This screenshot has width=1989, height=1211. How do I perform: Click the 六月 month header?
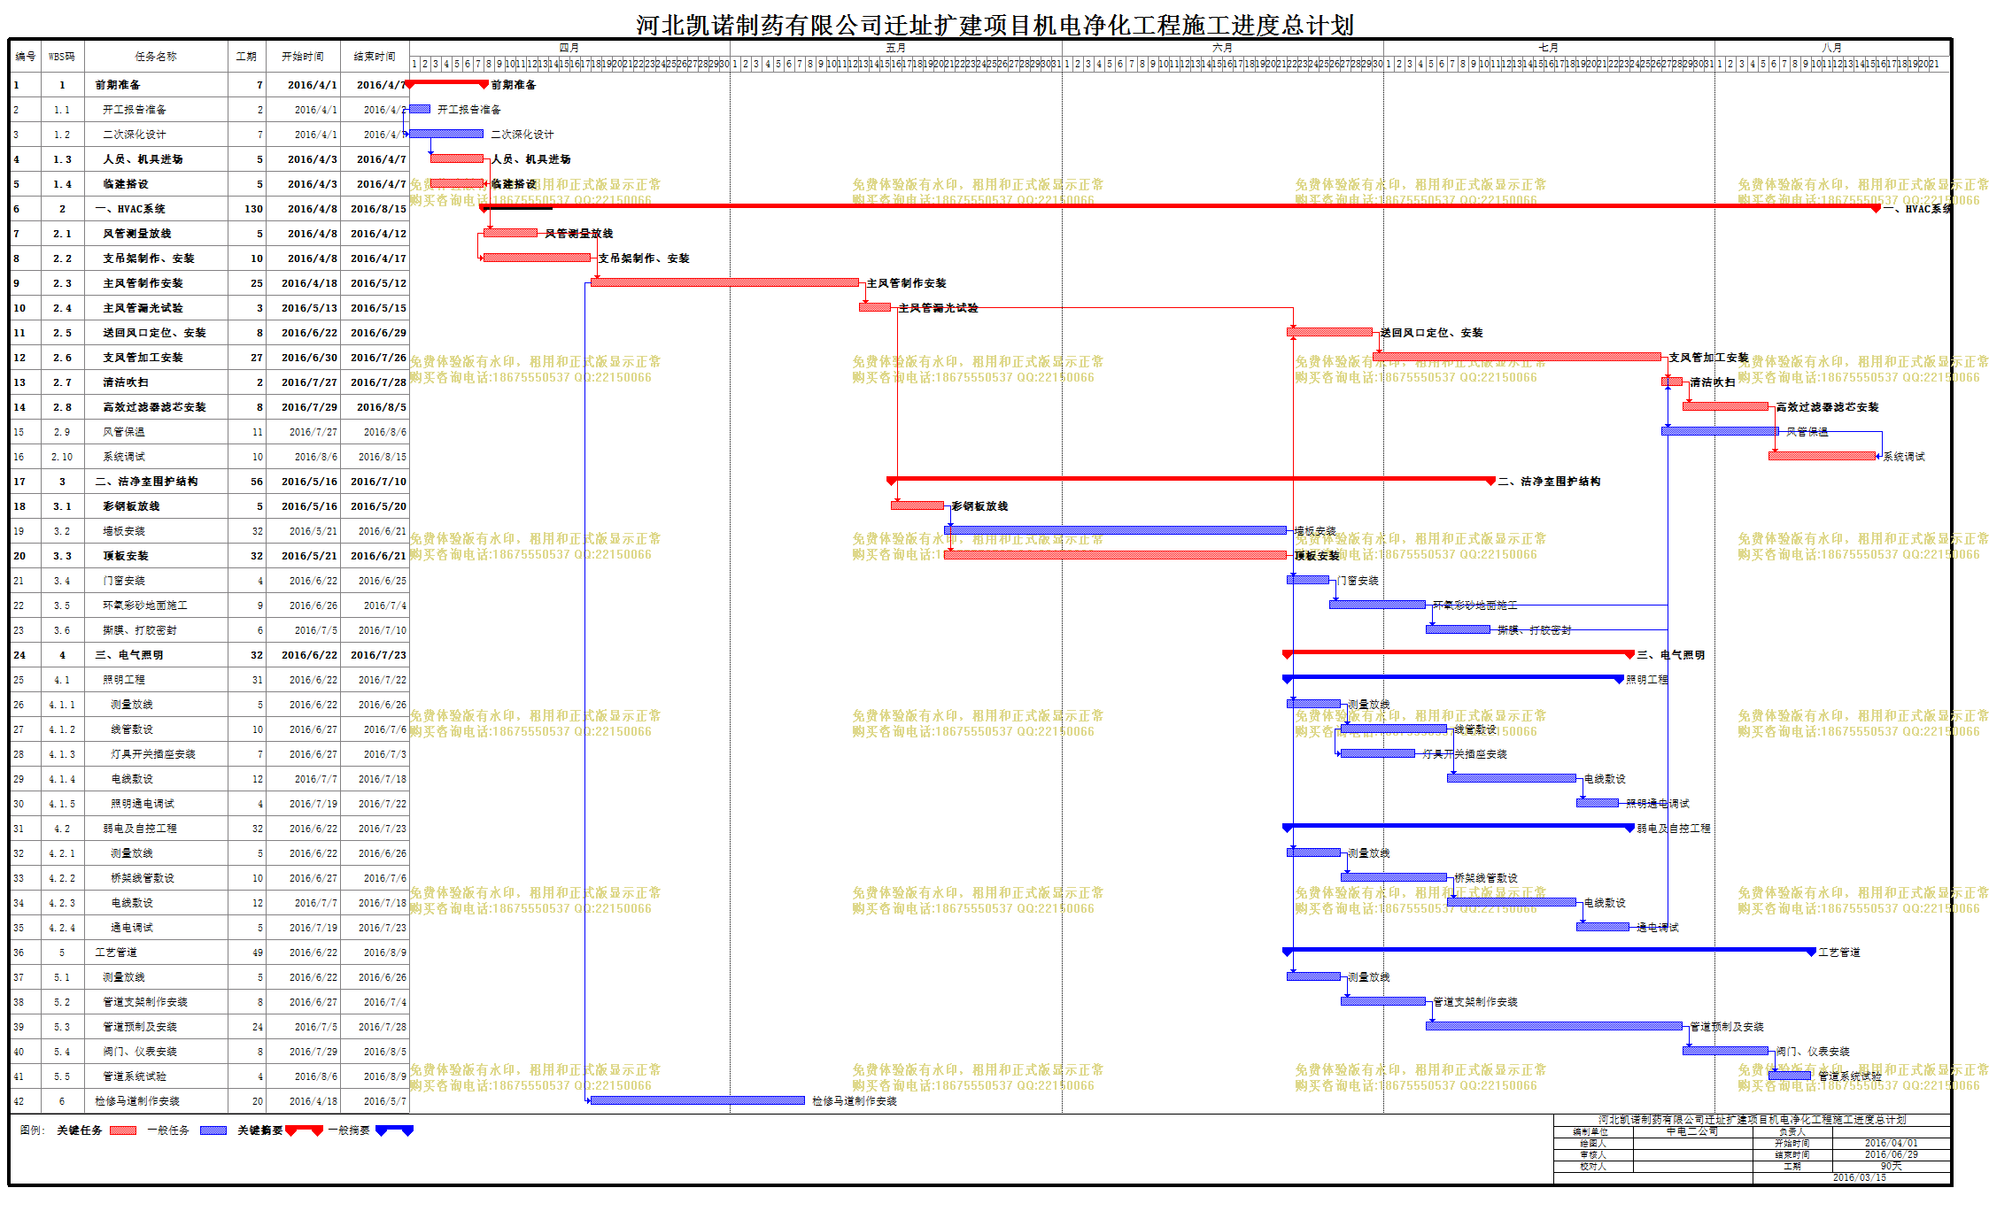tap(1223, 48)
